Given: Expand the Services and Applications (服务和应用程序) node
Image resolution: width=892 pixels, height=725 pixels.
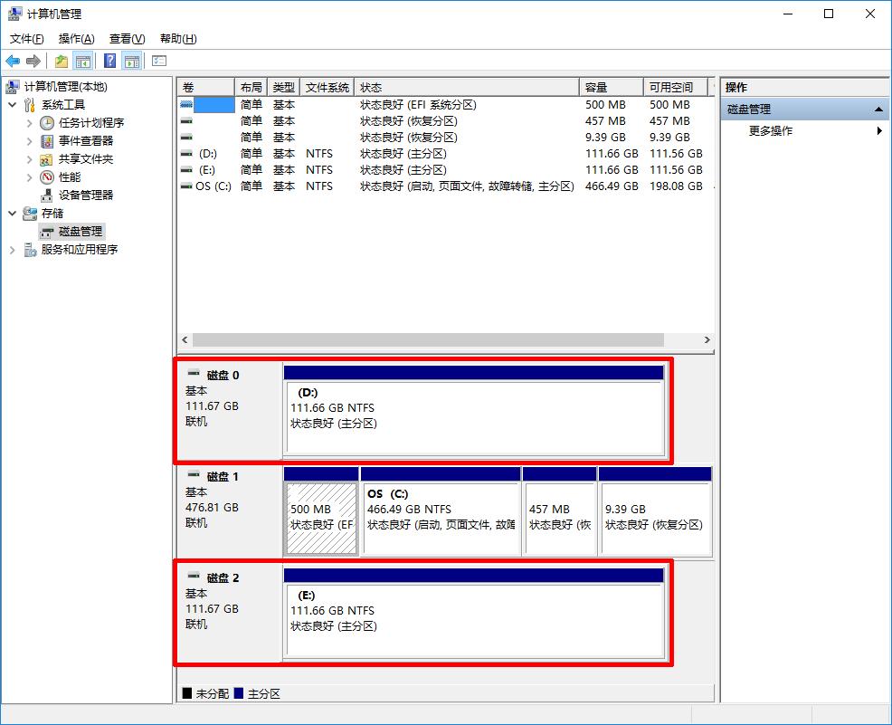Looking at the screenshot, I should point(13,250).
